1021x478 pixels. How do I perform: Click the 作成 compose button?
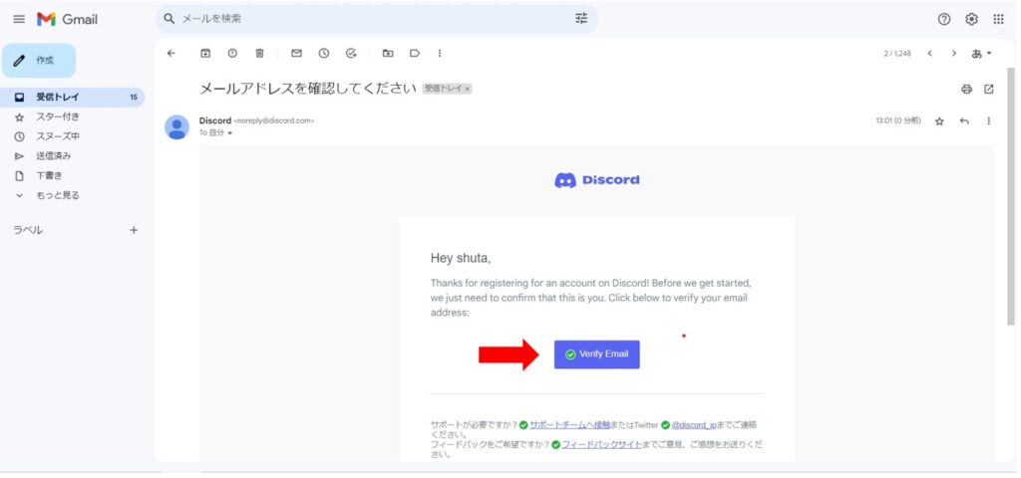tap(39, 61)
